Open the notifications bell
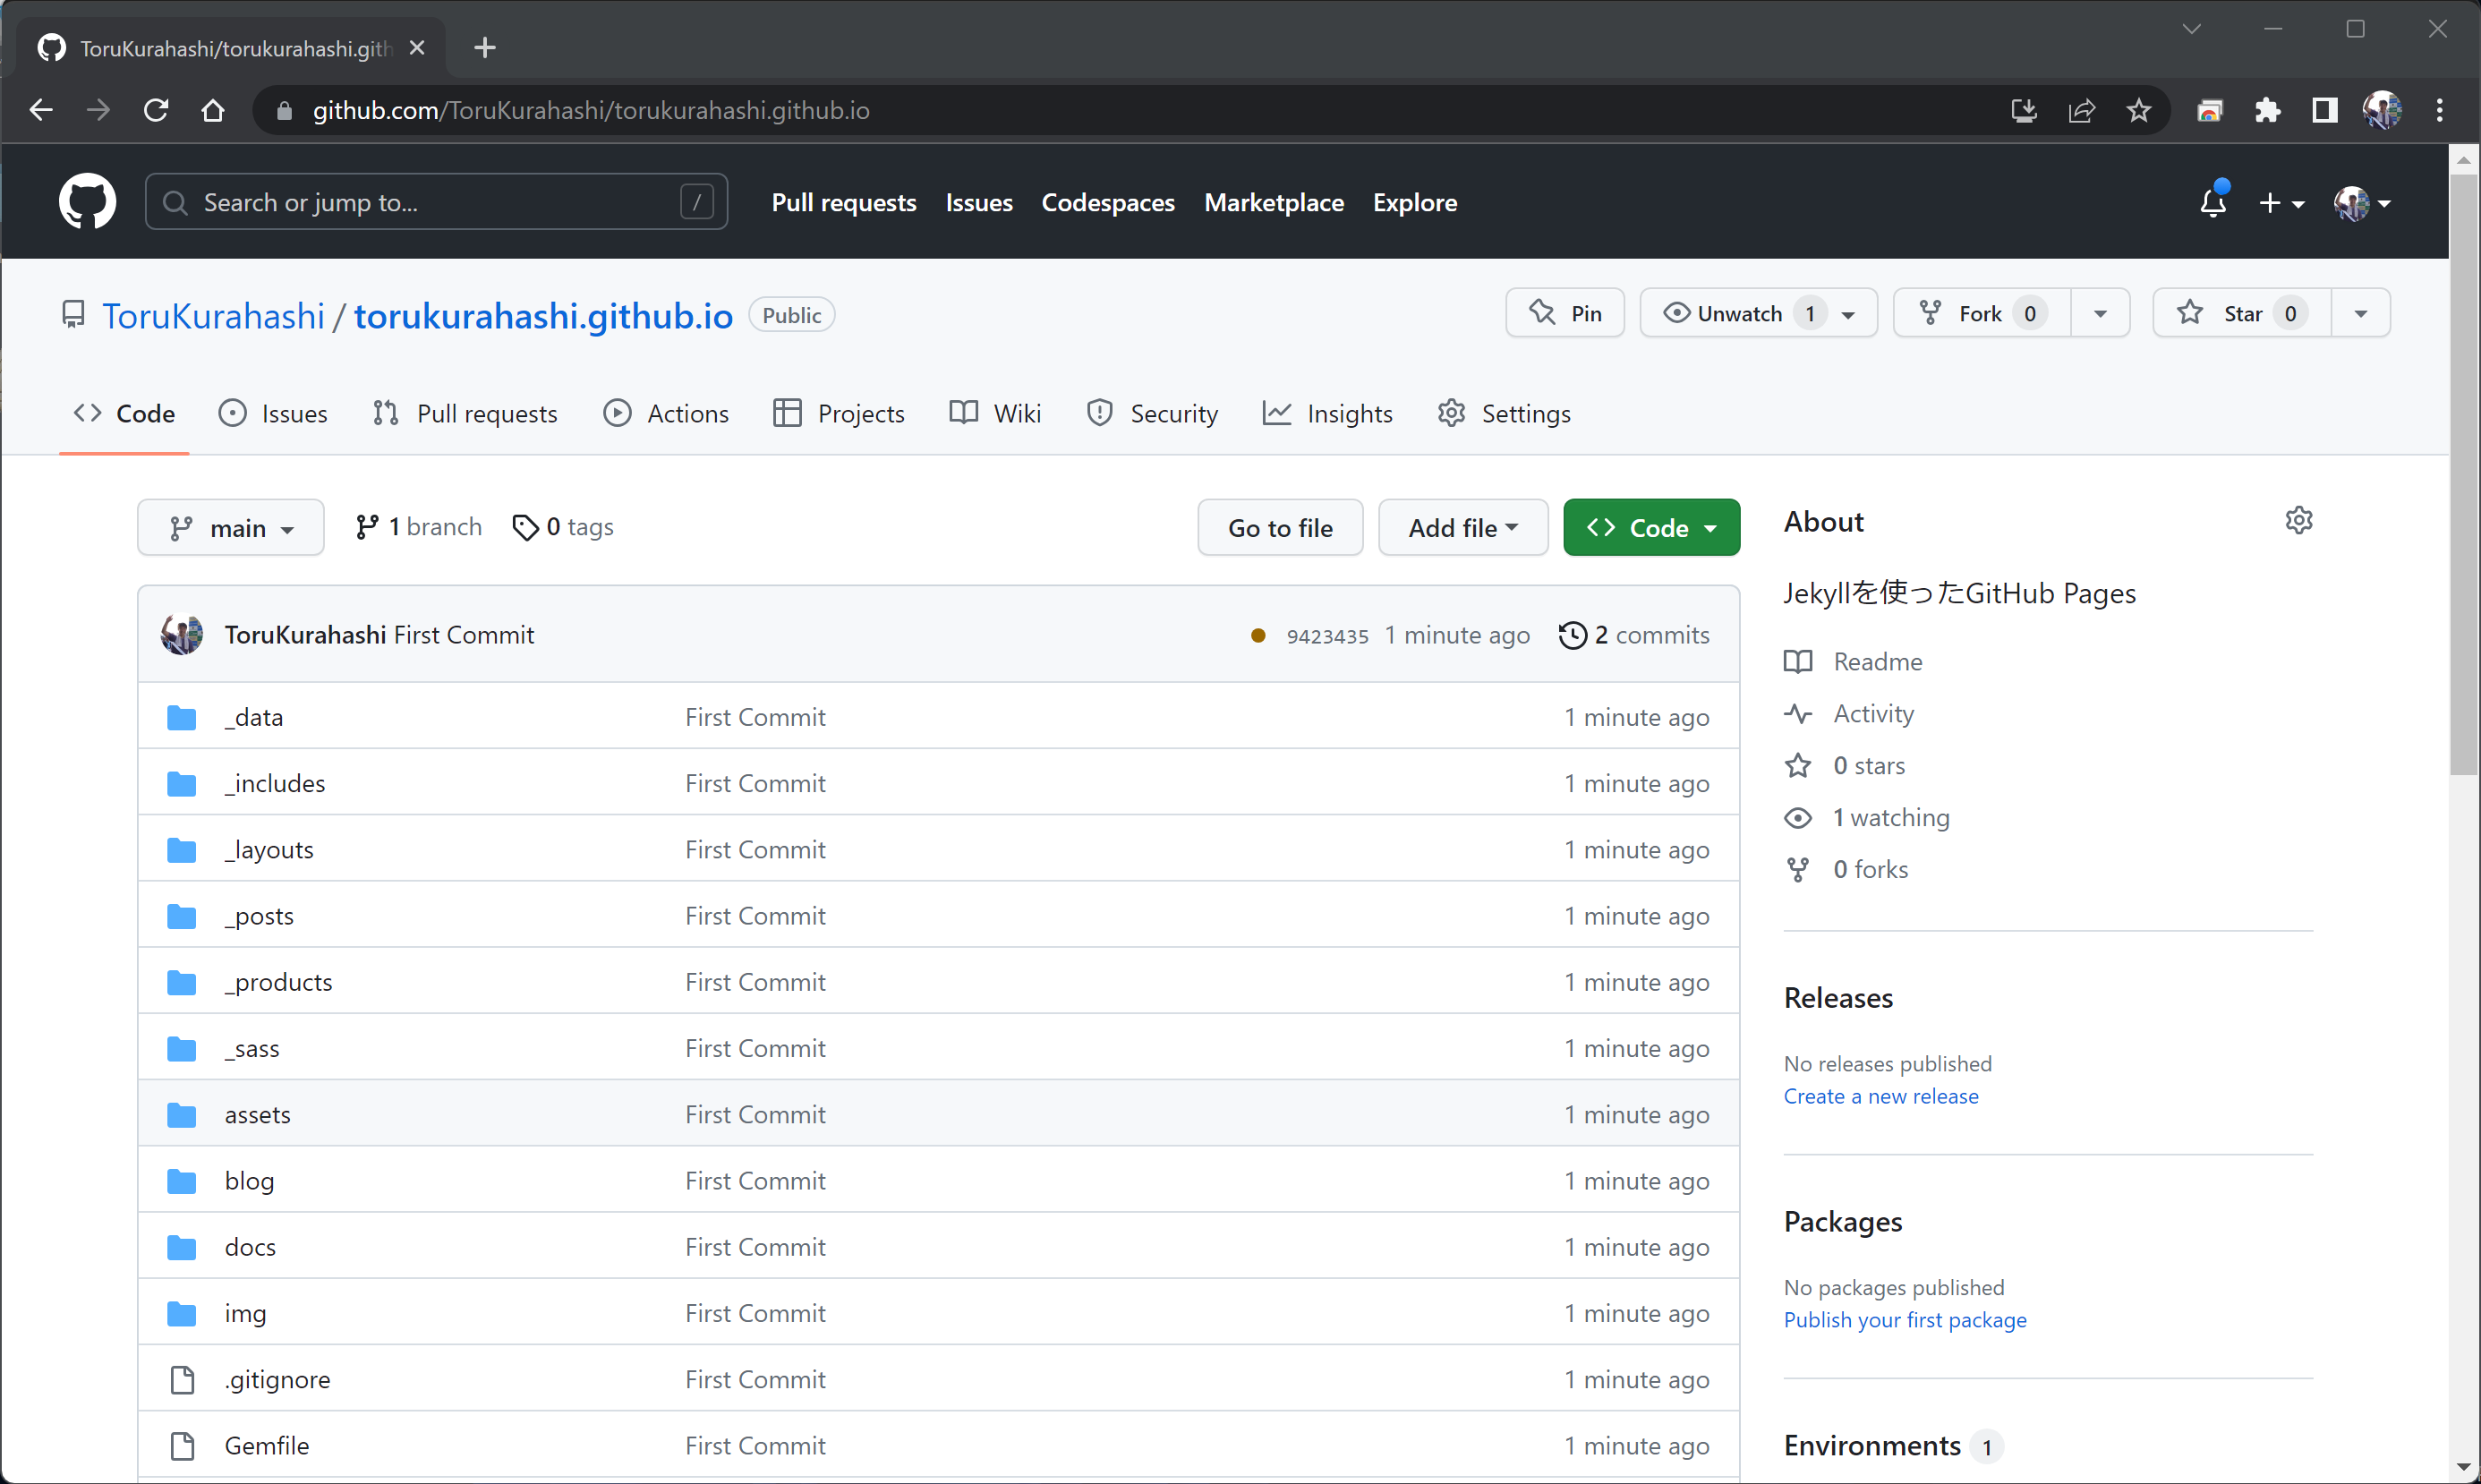Screen dimensions: 2481x1484 point(2213,202)
